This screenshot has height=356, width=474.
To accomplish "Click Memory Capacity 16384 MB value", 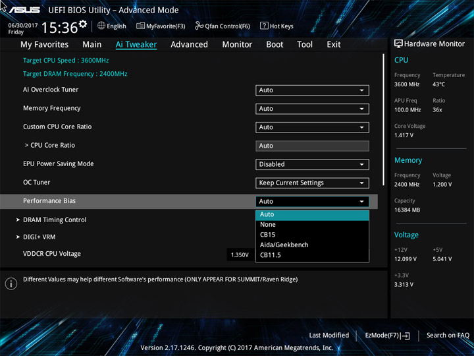I will [x=408, y=210].
